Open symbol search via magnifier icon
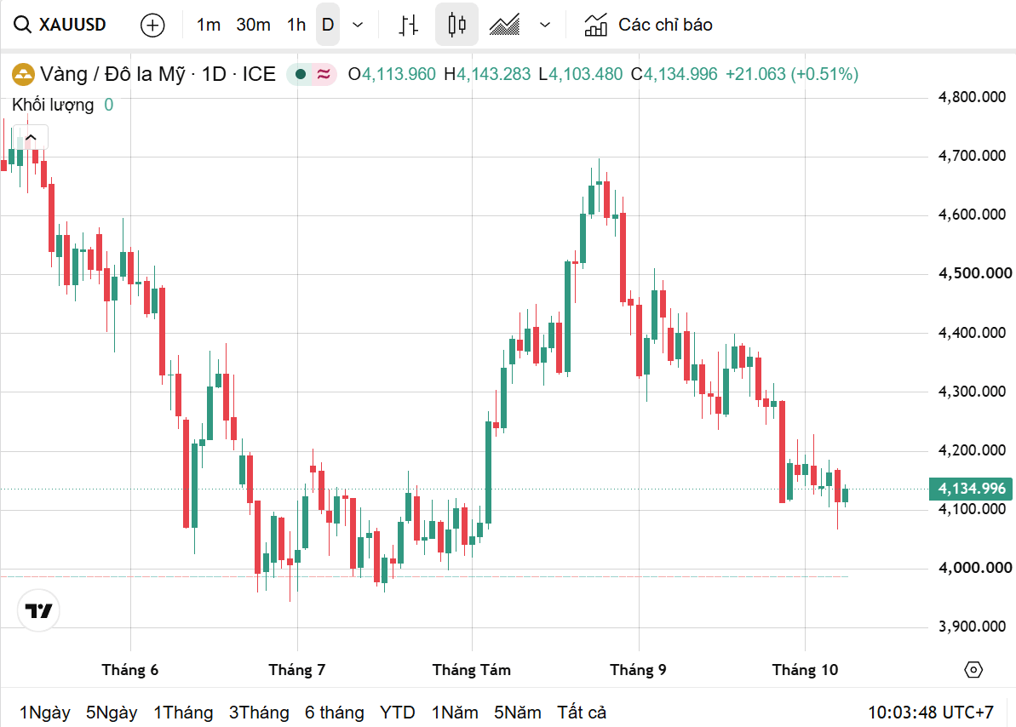1016x727 pixels. pyautogui.click(x=22, y=25)
